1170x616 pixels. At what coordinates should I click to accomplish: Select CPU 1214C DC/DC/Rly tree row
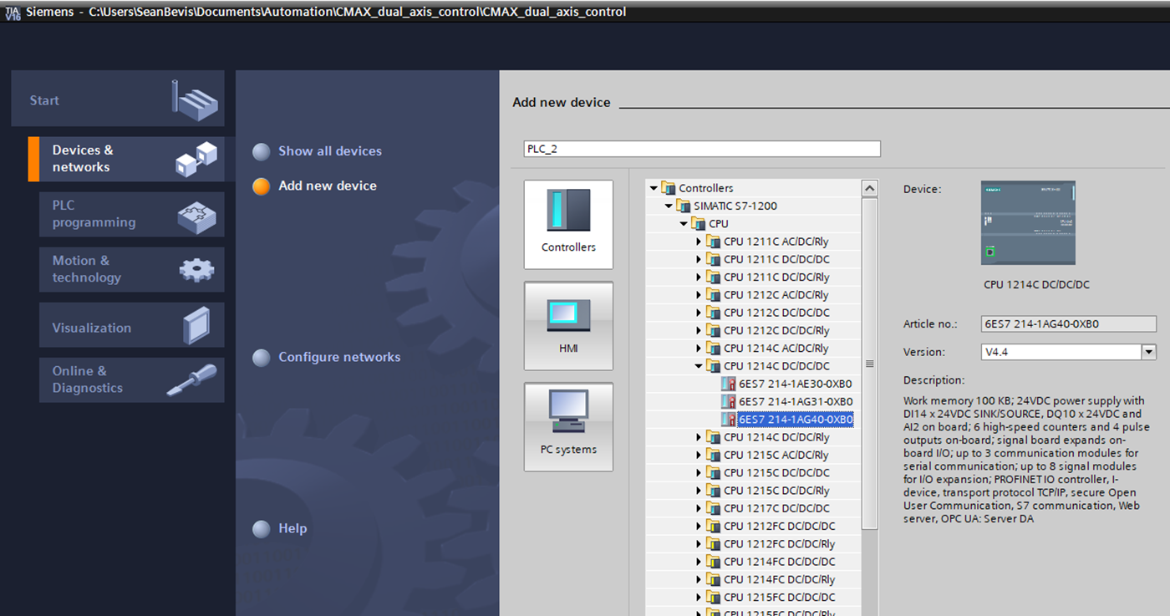776,437
